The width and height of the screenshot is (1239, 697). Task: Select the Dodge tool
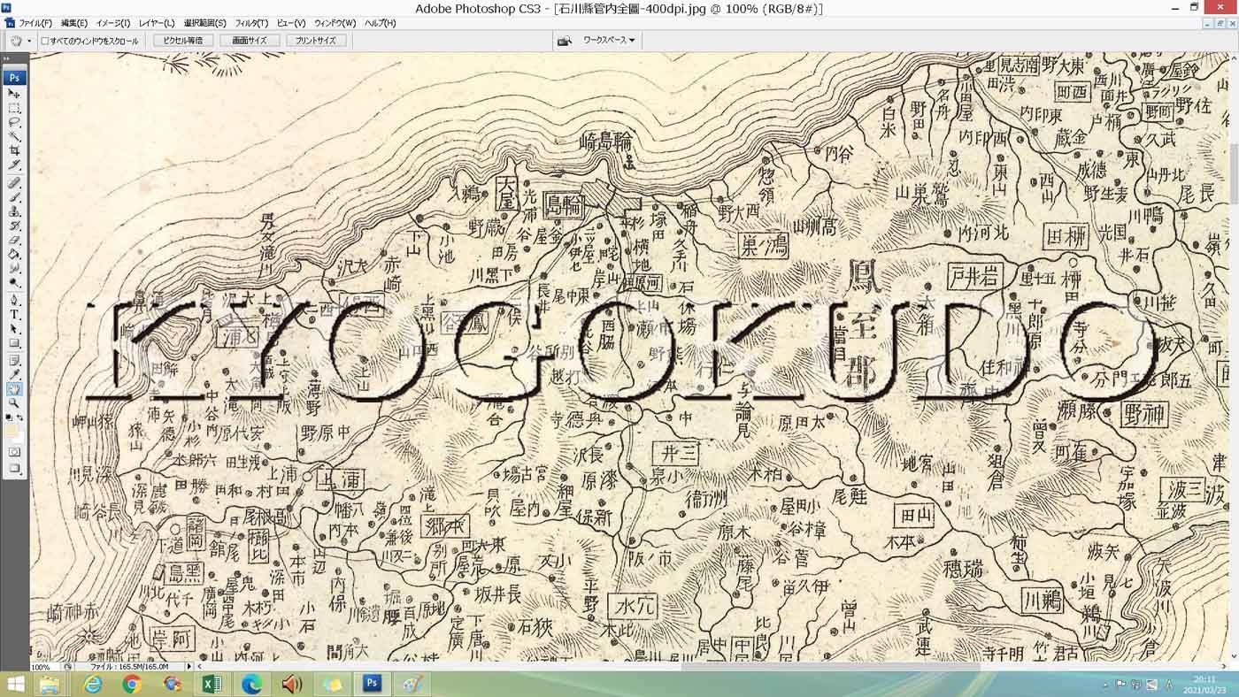pos(14,283)
